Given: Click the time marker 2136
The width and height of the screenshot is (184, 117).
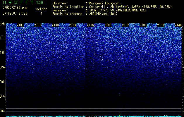Looking at the screenshot, I should 108,25.
